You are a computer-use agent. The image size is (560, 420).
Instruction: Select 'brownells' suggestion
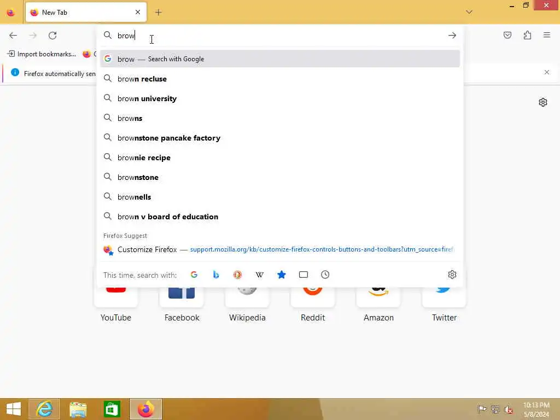pyautogui.click(x=279, y=197)
